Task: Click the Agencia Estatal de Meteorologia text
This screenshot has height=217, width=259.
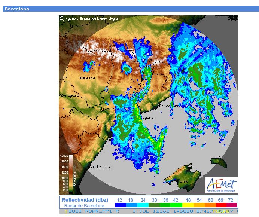Action: [92, 18]
